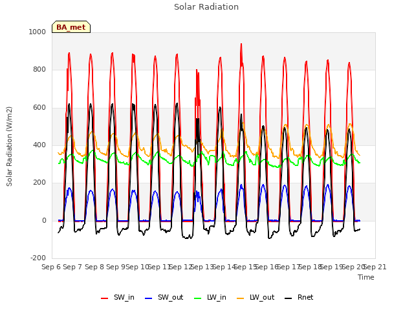Image resolution: width=414 pixels, height=310 pixels.
Task: Click the Sep 8 x-axis tick label
Action: coord(94,267)
